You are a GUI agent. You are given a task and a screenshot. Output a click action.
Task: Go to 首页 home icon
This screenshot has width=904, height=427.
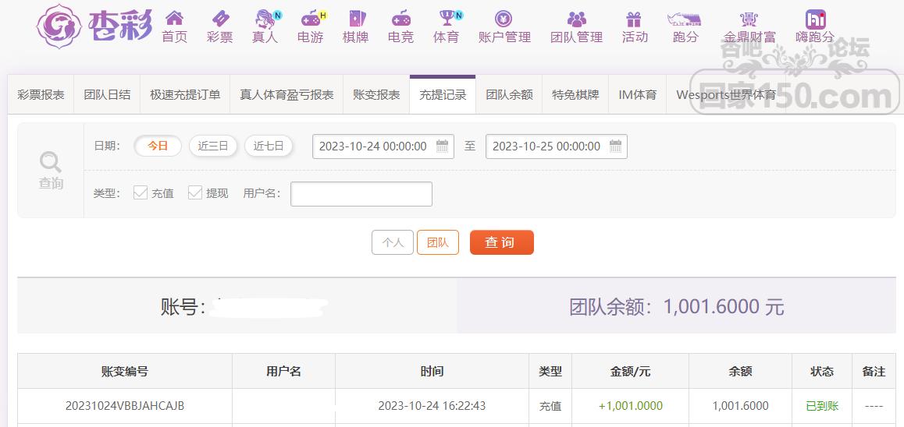[174, 18]
